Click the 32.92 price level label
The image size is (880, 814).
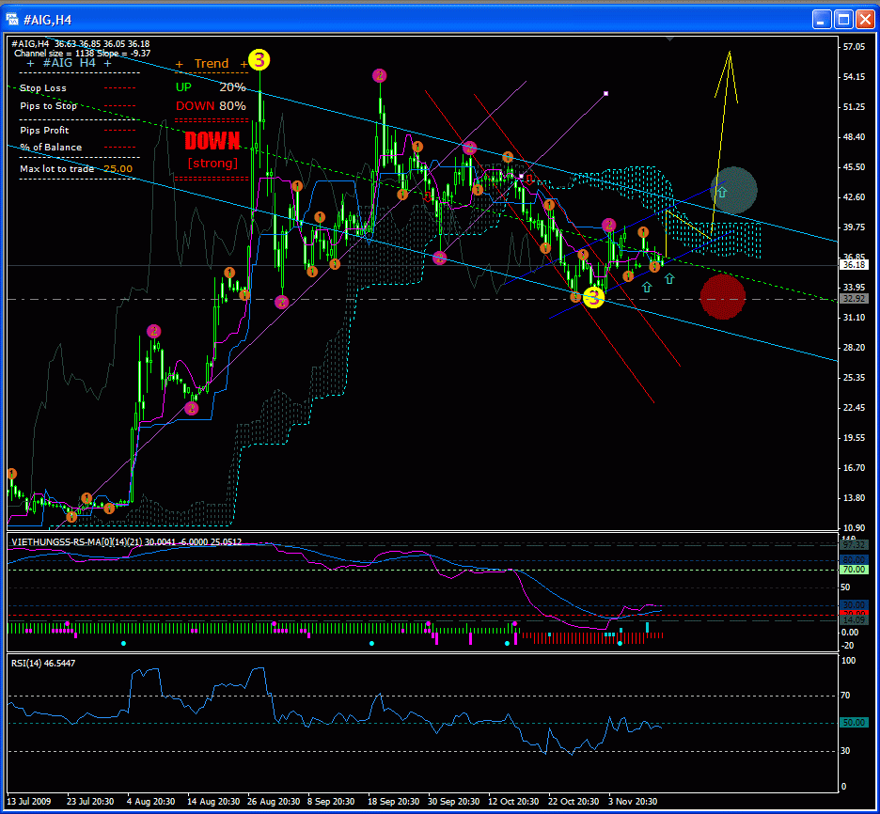pos(854,299)
